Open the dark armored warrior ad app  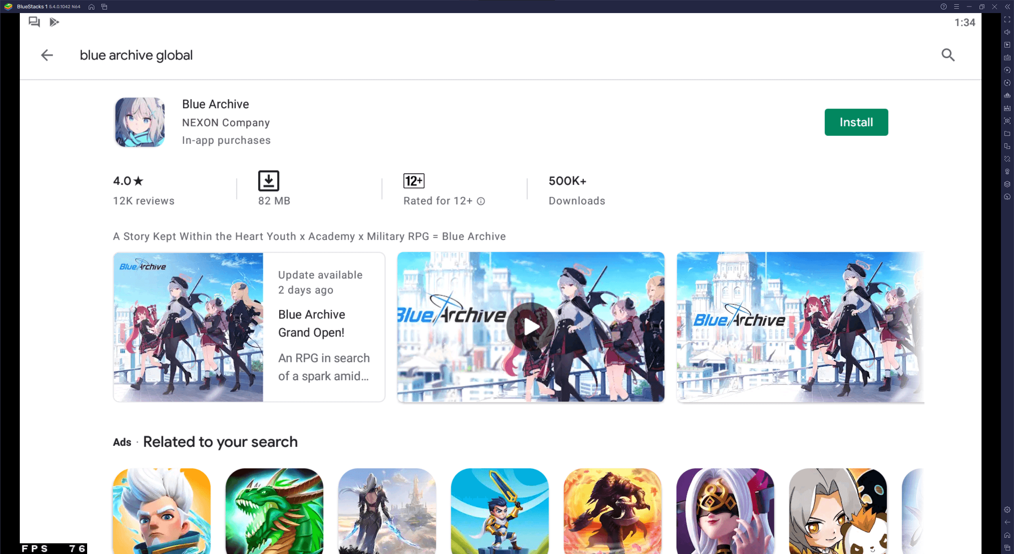(387, 511)
